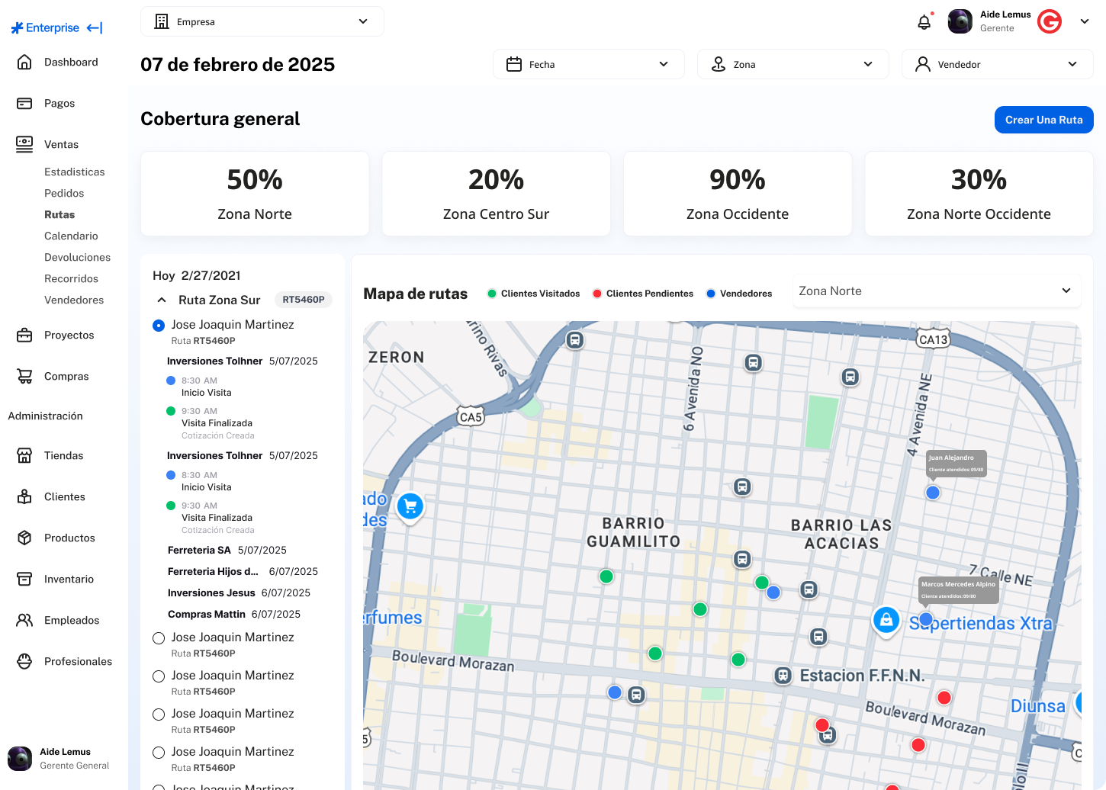Screen dimensions: 1106x790
Task: Click the notification bell icon
Action: coord(924,22)
